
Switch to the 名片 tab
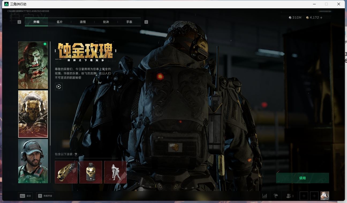coord(59,22)
